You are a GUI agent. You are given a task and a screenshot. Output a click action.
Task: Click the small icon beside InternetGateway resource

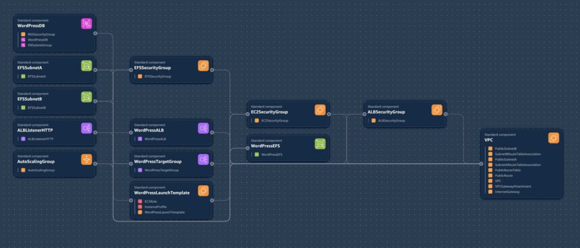pyautogui.click(x=490, y=192)
